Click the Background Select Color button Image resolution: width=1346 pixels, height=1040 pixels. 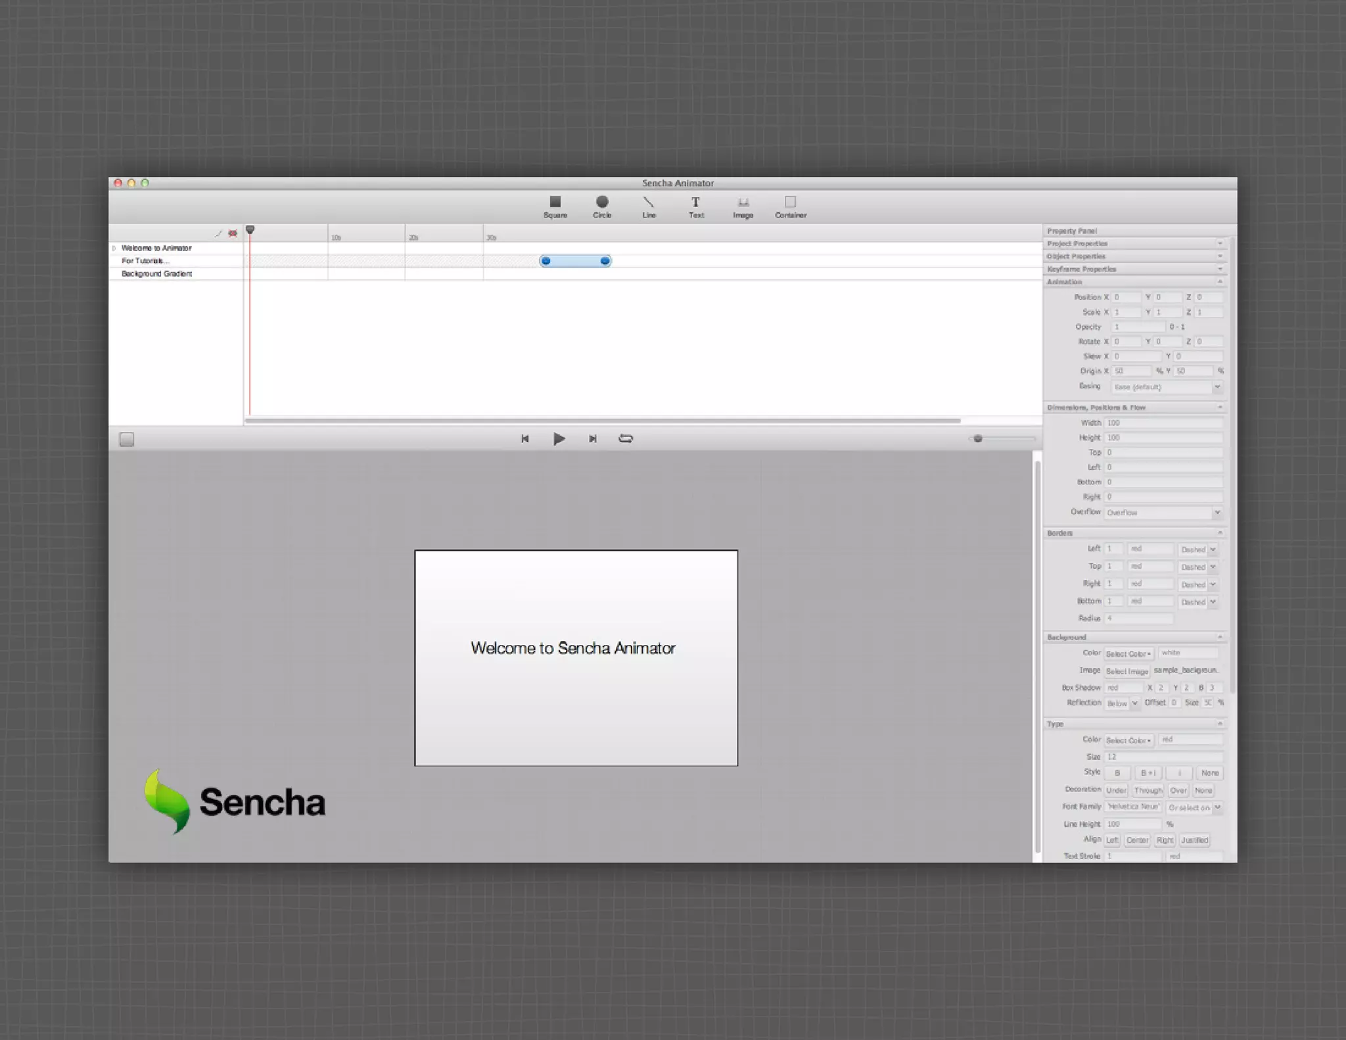pos(1128,654)
